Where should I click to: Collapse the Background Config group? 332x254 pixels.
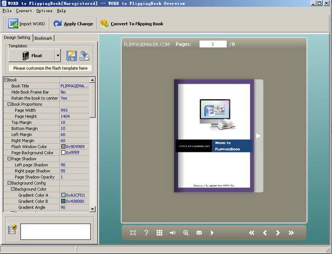coord(9,183)
